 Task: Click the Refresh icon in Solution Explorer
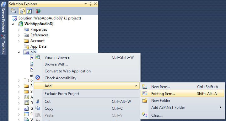pyautogui.click(x=29, y=11)
